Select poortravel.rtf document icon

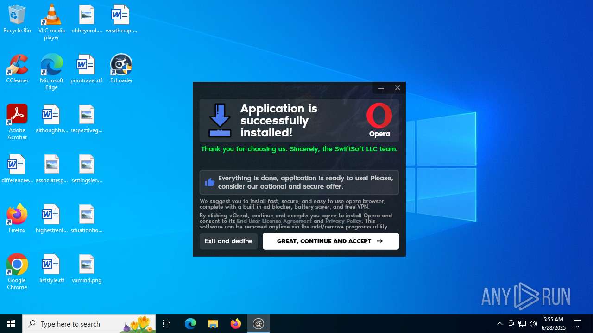coord(87,69)
